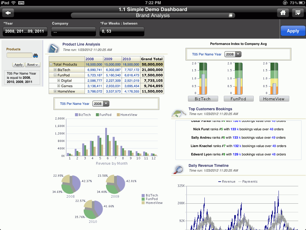Click the 2010 column header
Viewport: 306px width, 230px height.
[x=131, y=59]
